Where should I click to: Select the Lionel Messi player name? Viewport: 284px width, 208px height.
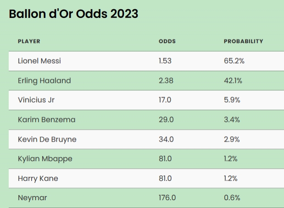coord(39,61)
